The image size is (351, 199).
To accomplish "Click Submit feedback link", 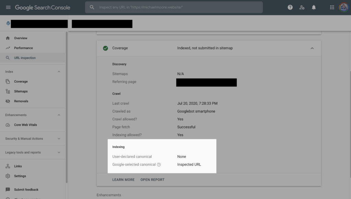I will coord(33,190).
